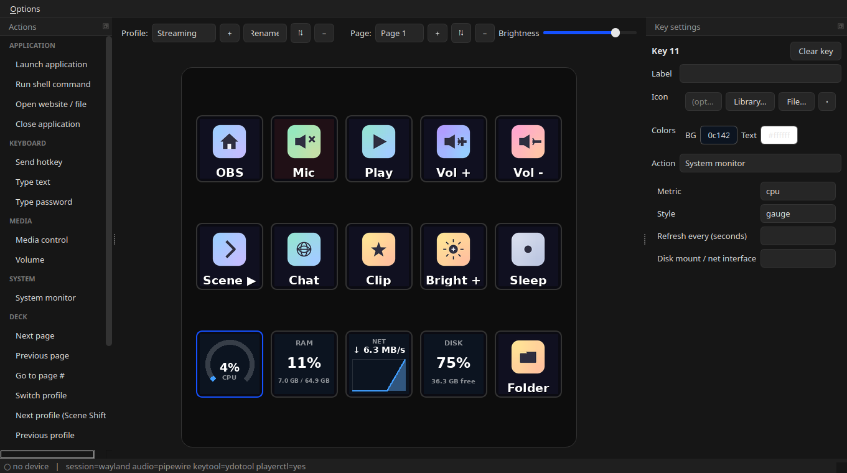The width and height of the screenshot is (847, 473).
Task: Choose Close application action
Action: pyautogui.click(x=48, y=124)
